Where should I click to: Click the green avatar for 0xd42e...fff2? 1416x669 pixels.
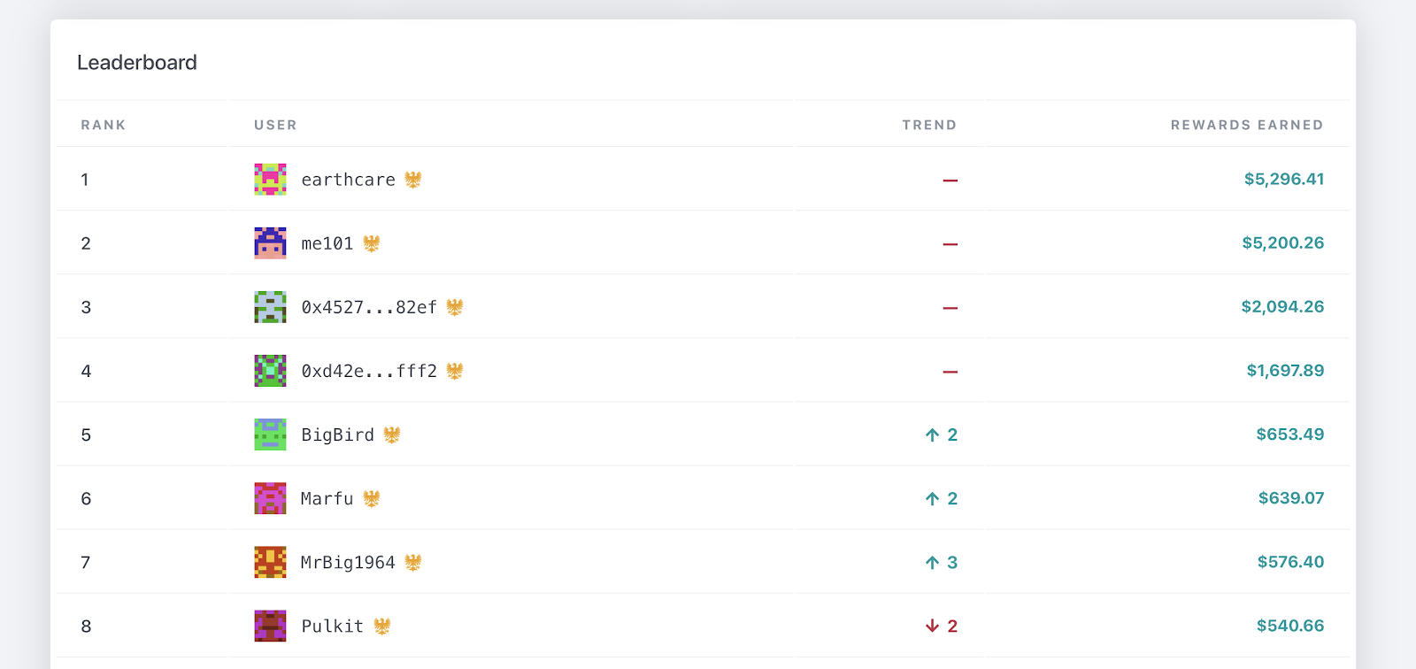[270, 371]
